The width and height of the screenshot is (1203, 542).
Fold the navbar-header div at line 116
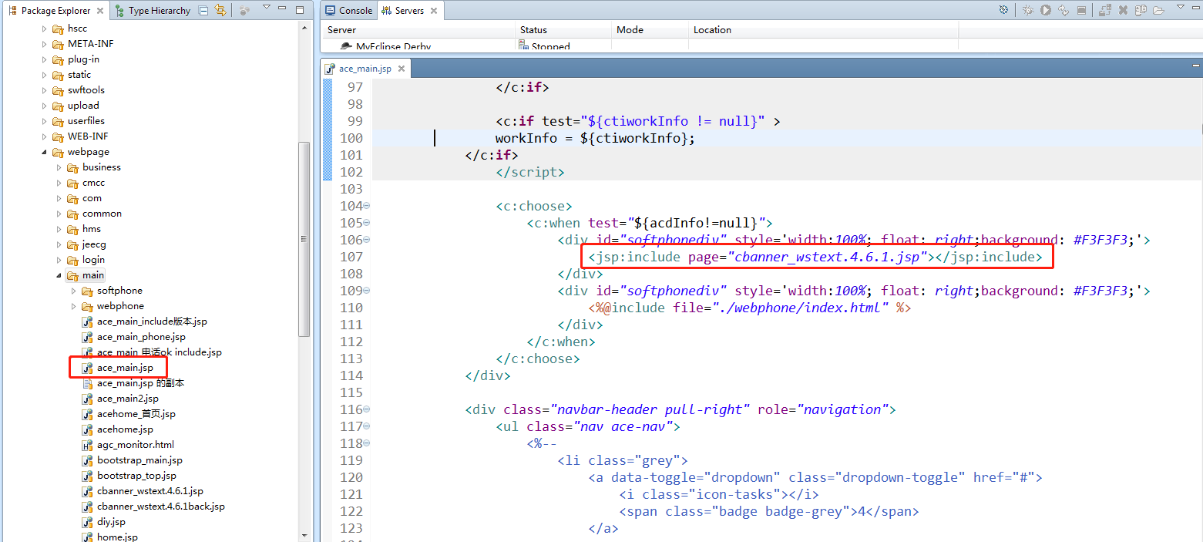(x=366, y=409)
